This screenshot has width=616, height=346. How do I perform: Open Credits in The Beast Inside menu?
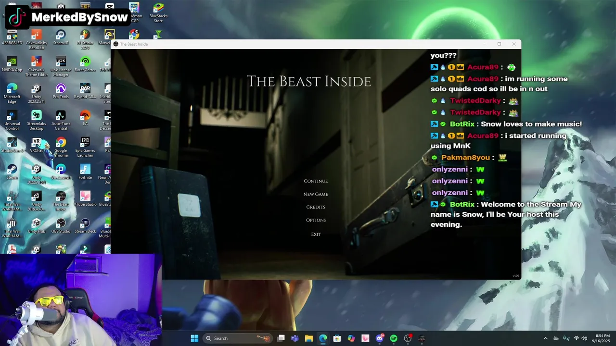click(x=316, y=207)
